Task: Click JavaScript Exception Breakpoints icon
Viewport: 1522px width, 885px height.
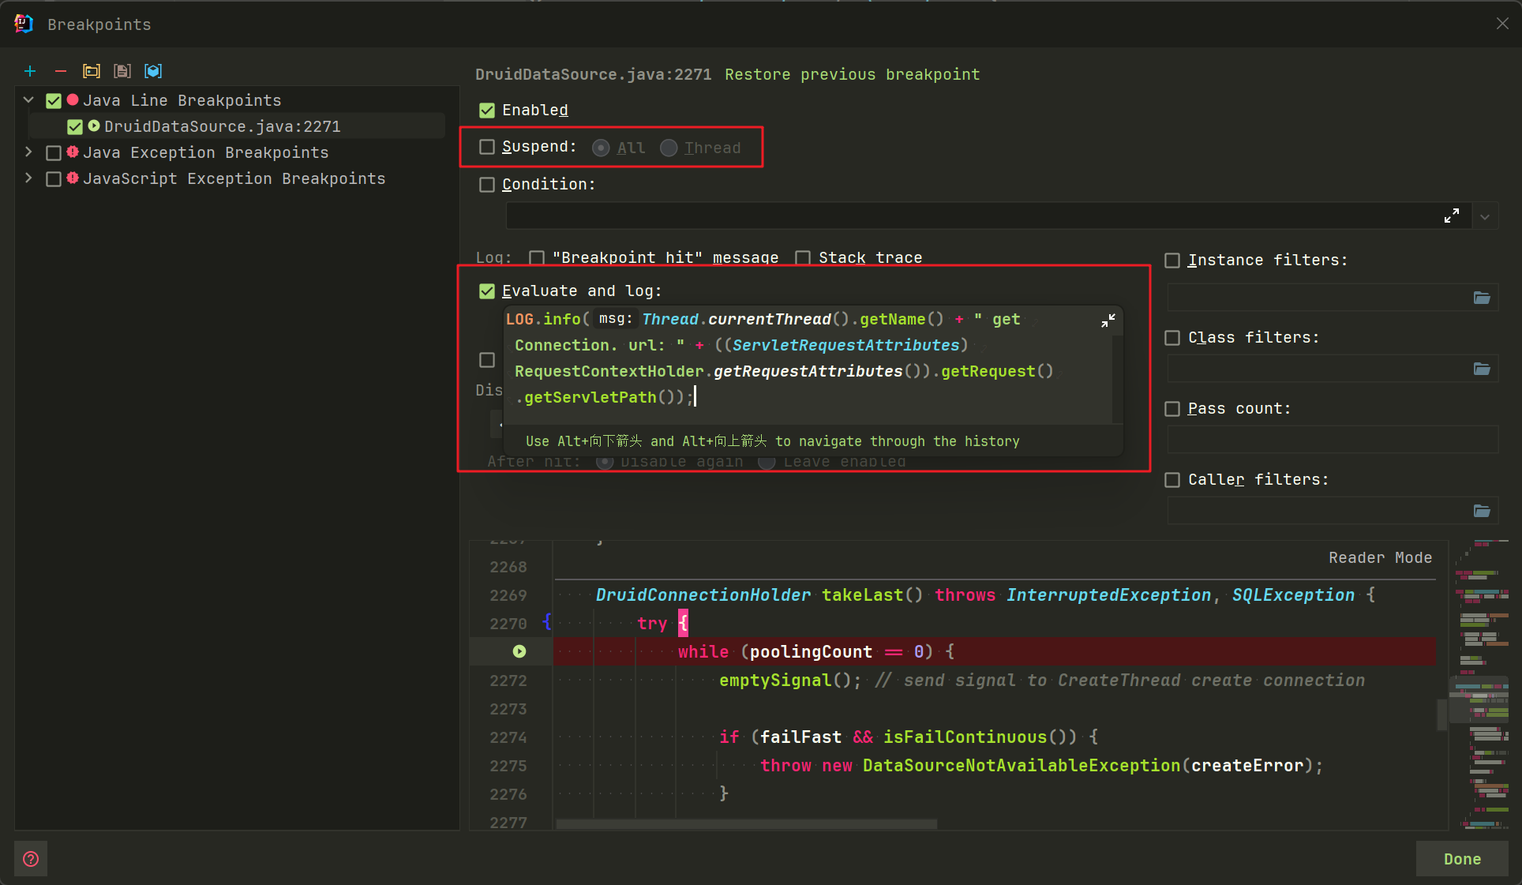Action: tap(73, 178)
